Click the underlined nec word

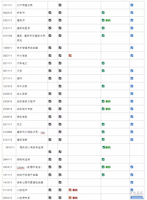pos(43,132)
